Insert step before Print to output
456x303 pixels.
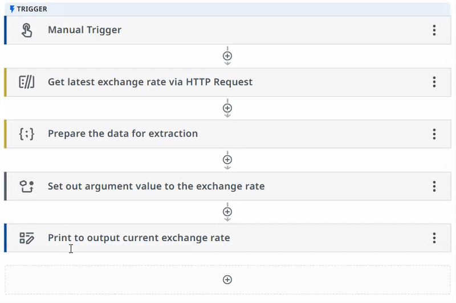pyautogui.click(x=227, y=211)
